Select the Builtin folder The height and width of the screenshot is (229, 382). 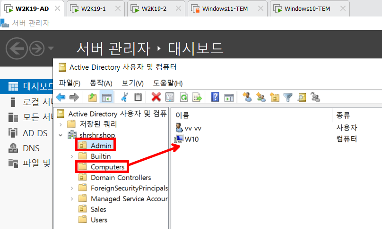(101, 156)
